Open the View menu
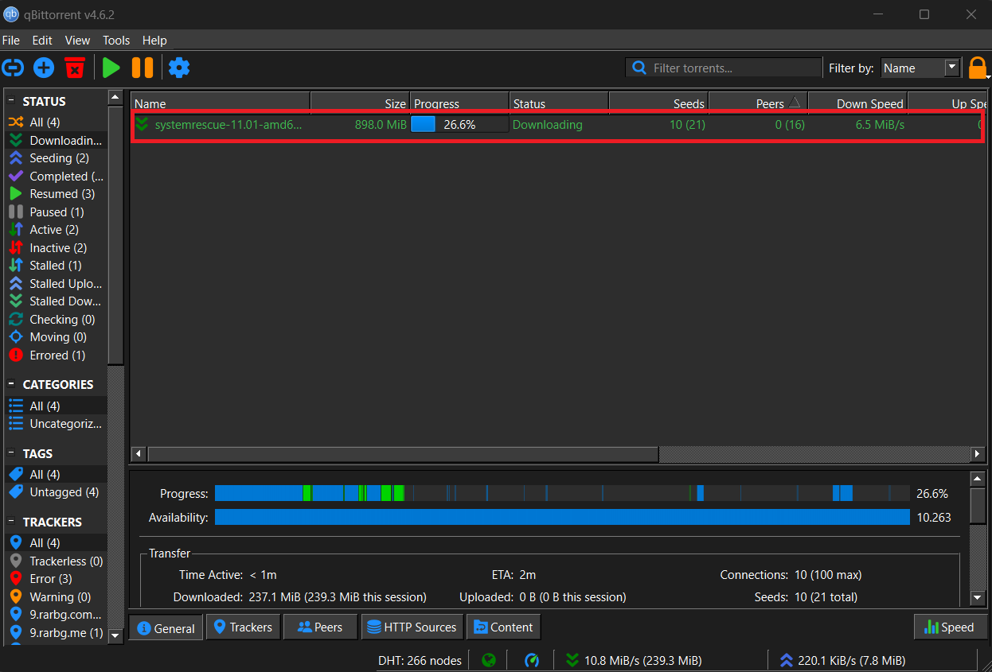Screen dimensions: 992x672 coord(77,40)
